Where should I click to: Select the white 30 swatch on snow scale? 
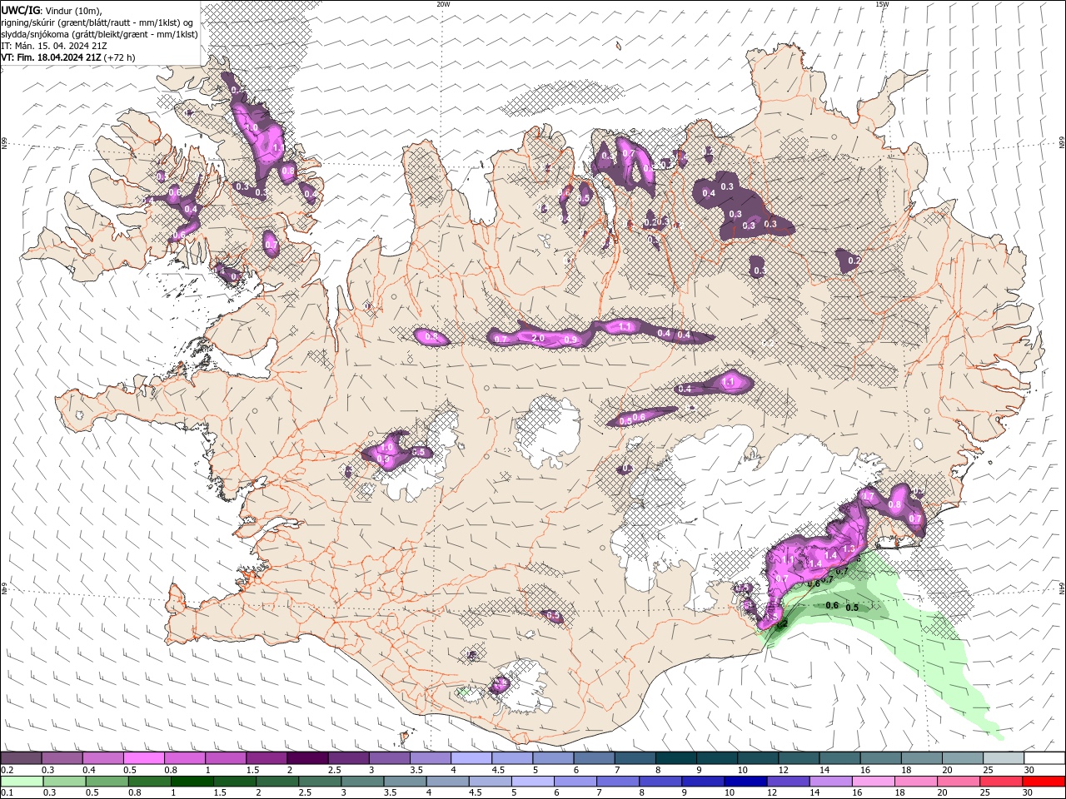pyautogui.click(x=1044, y=758)
